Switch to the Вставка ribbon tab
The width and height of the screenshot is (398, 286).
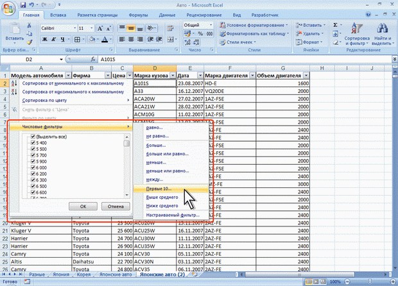point(58,15)
